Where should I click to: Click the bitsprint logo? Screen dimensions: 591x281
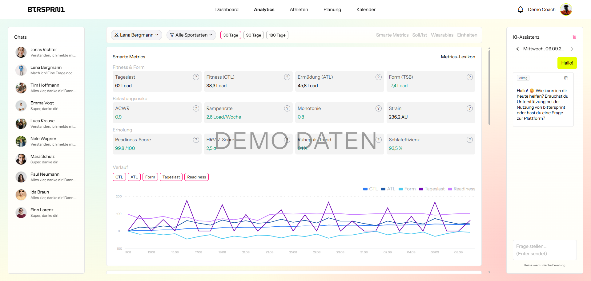46,10
